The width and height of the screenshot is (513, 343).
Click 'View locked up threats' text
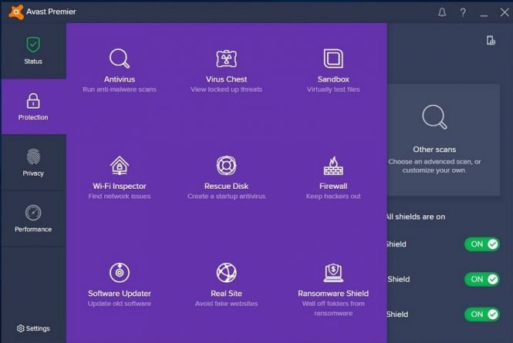(226, 89)
